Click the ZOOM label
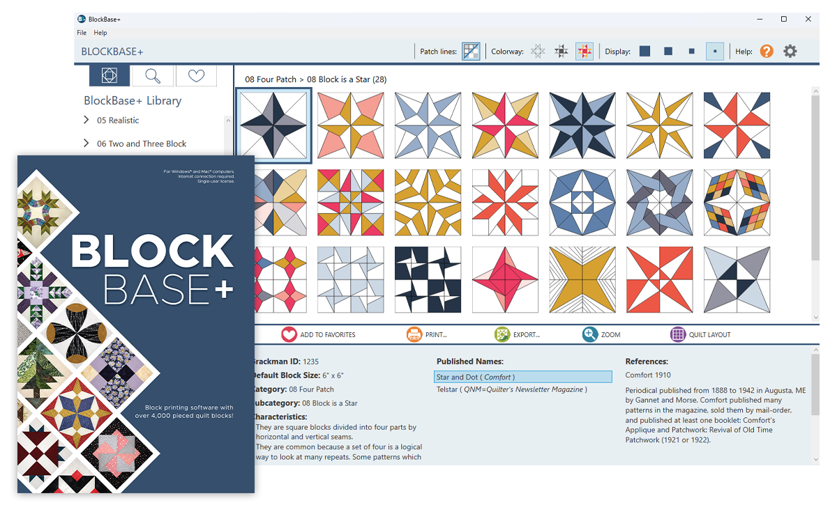This screenshot has width=837, height=505. (x=610, y=335)
